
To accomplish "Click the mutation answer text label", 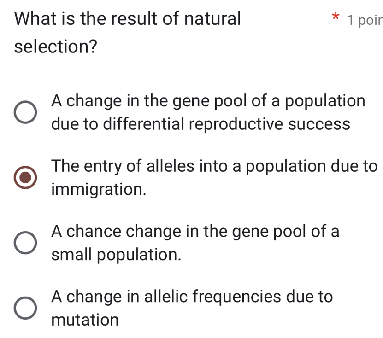I will point(191,308).
